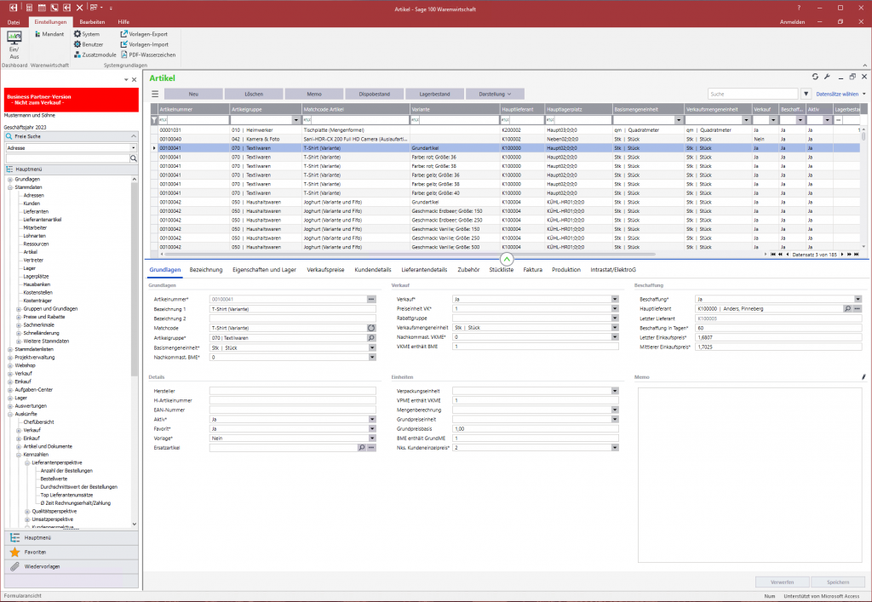Click the pencil icon to edit the Memo
Image resolution: width=872 pixels, height=602 pixels.
(x=863, y=376)
